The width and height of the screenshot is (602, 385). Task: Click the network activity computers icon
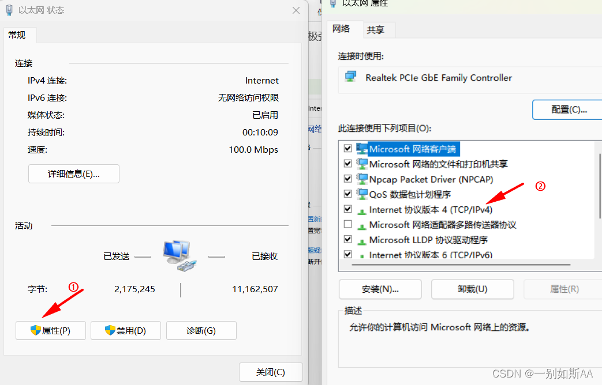tap(180, 256)
